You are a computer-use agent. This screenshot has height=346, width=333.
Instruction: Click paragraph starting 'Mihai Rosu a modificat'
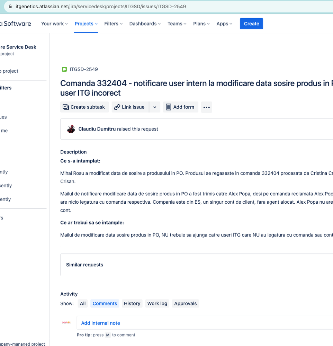click(197, 177)
